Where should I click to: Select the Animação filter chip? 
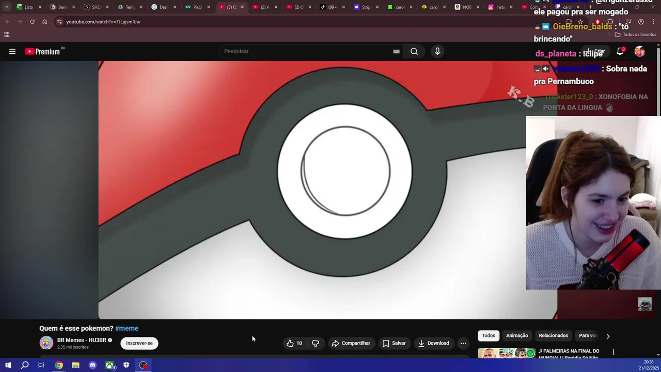click(517, 336)
